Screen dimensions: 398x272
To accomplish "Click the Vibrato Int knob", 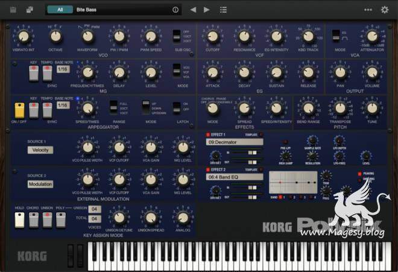I will coord(24,36).
